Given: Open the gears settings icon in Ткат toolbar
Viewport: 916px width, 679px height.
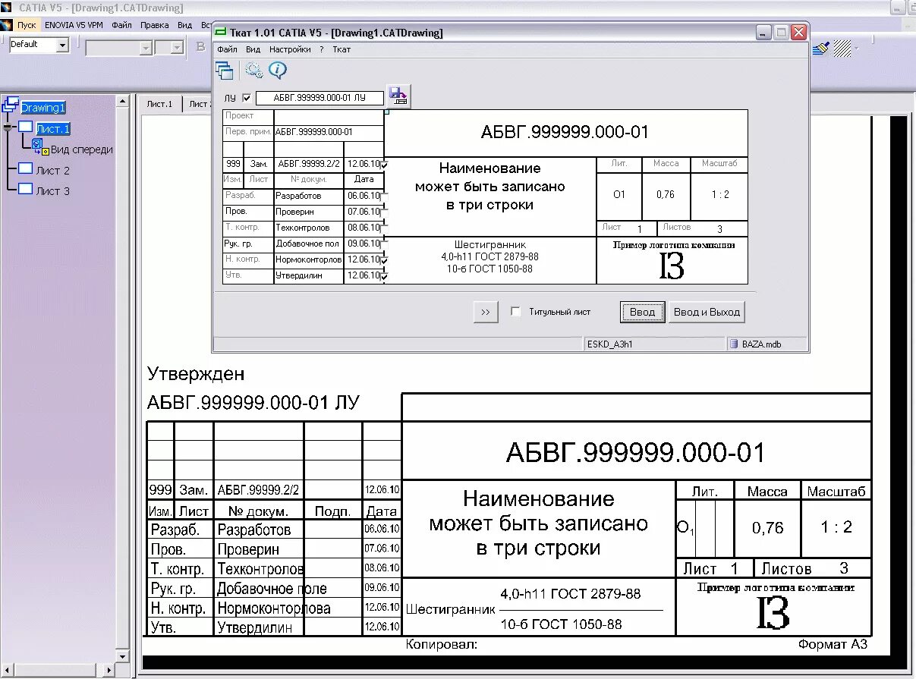Looking at the screenshot, I should tap(253, 71).
